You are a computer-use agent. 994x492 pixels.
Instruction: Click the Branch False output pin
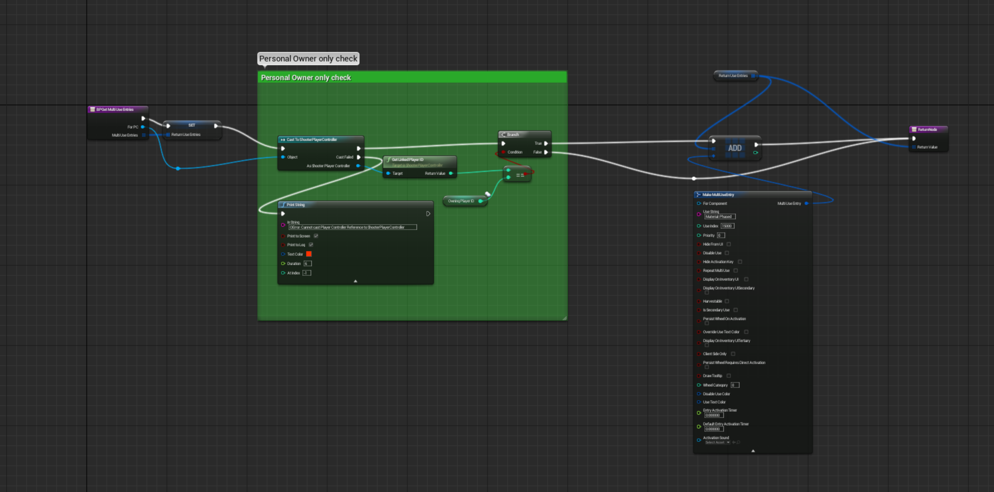pos(546,152)
